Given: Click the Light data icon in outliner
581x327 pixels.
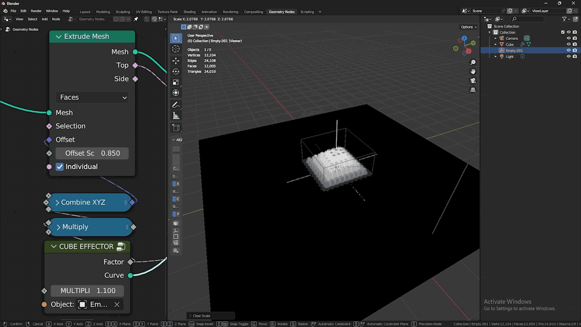Looking at the screenshot, I should (522, 56).
